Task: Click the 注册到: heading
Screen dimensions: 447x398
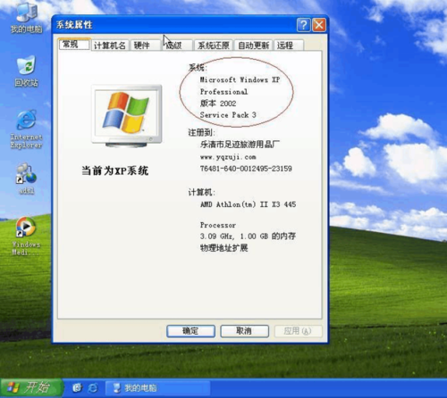Action: coord(201,133)
